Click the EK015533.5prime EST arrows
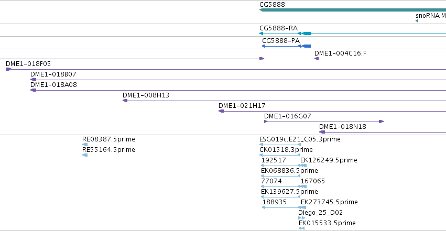Viewport: 446px width, 231px height. tap(301, 228)
